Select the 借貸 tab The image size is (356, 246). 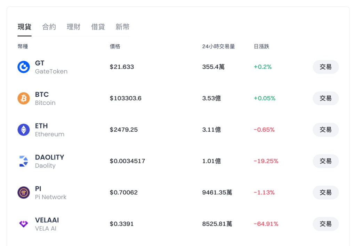click(98, 27)
